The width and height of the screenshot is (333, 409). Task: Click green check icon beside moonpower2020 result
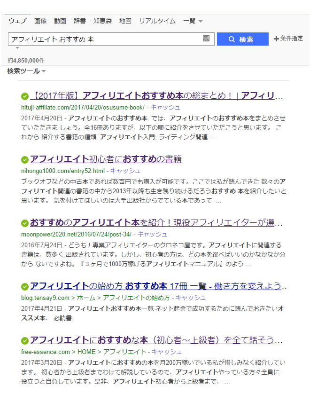(25, 223)
